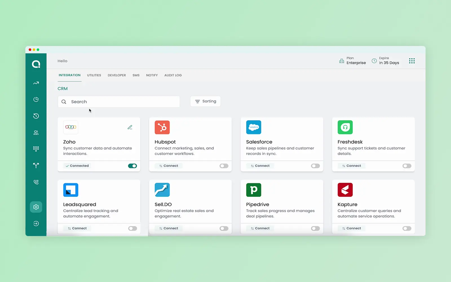Open the Sorting dropdown

point(205,101)
